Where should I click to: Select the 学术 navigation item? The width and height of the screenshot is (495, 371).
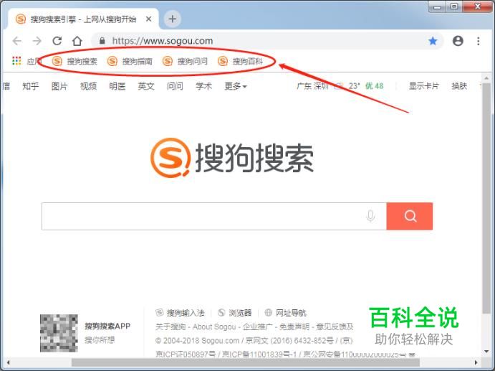[x=203, y=86]
